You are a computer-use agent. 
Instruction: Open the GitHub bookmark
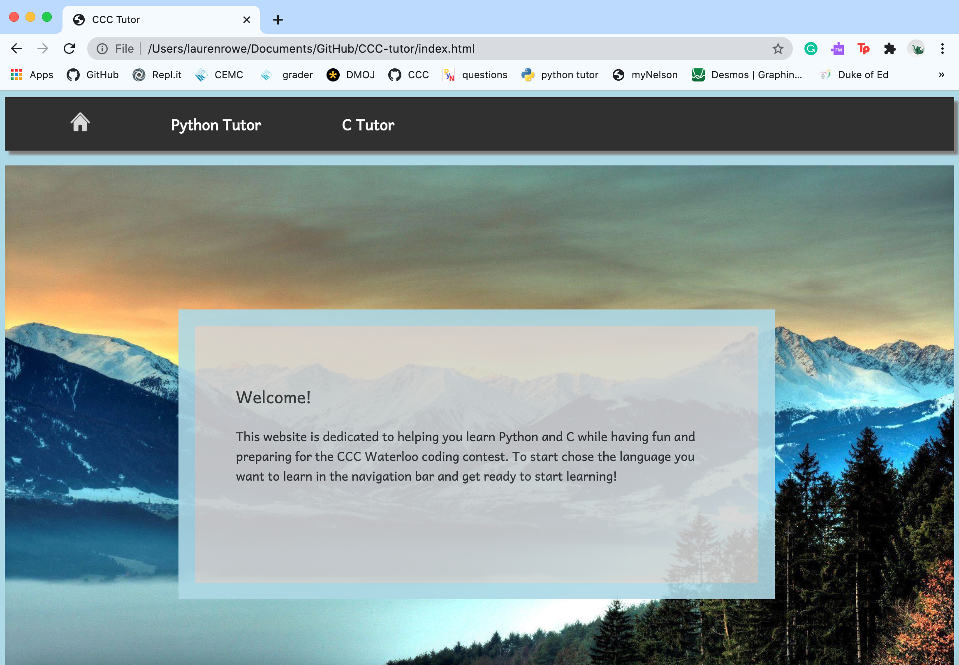click(x=93, y=75)
